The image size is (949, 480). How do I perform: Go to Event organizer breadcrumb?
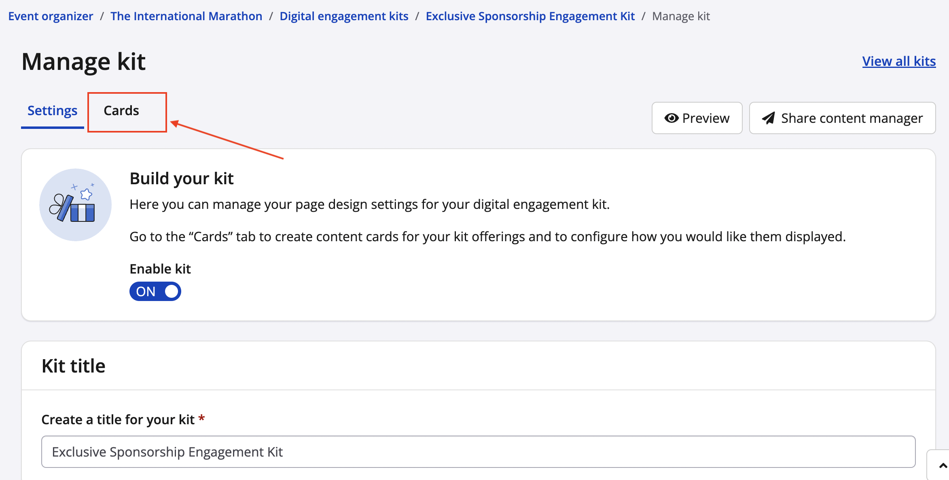click(x=51, y=16)
